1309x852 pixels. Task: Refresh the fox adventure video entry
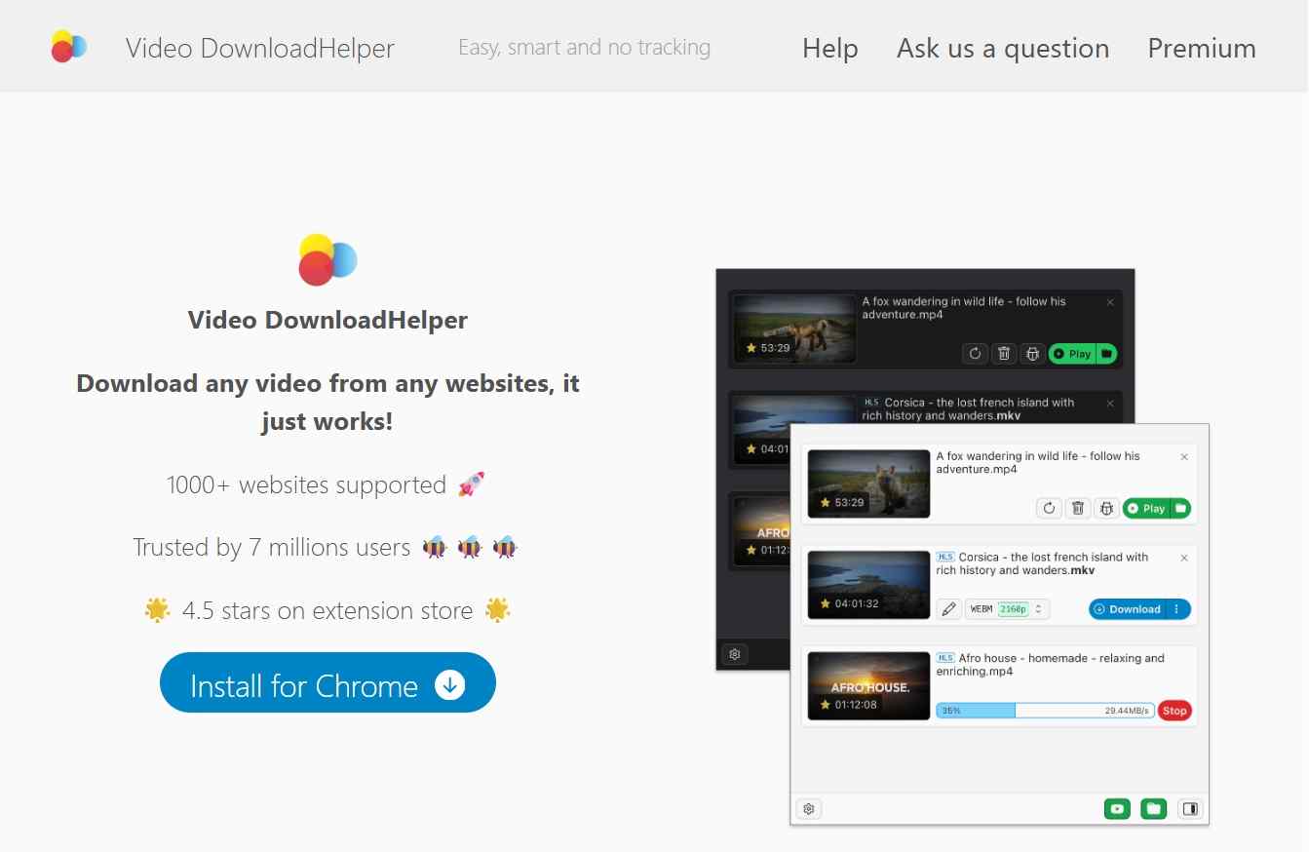click(x=1049, y=508)
